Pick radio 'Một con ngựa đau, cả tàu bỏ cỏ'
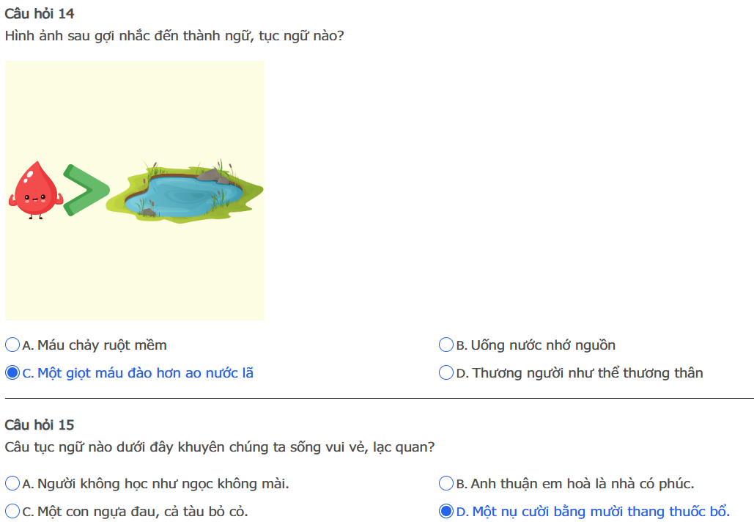754x522 pixels. (12, 511)
